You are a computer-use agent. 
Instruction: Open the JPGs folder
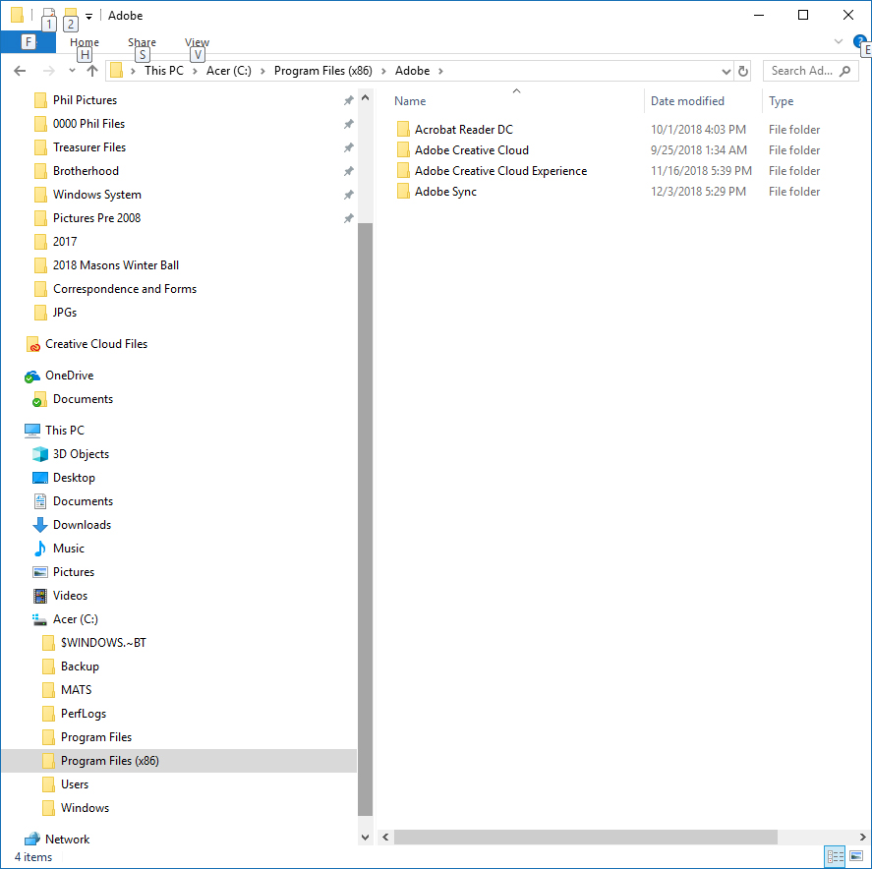(x=65, y=313)
